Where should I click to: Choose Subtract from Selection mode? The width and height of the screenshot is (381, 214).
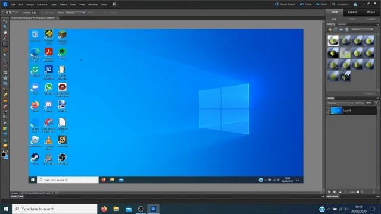tap(14, 12)
